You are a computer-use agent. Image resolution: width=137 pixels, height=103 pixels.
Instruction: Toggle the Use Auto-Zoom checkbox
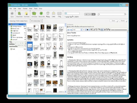(x=37, y=94)
